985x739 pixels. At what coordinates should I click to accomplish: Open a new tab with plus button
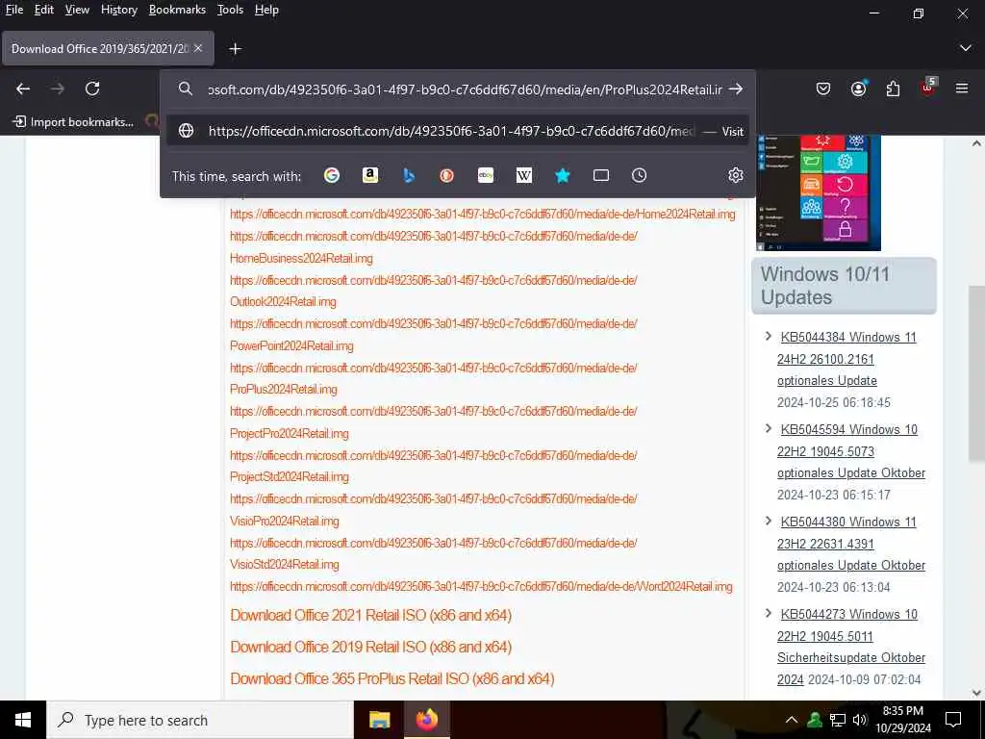(235, 48)
